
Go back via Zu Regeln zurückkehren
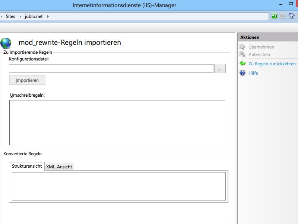click(272, 64)
